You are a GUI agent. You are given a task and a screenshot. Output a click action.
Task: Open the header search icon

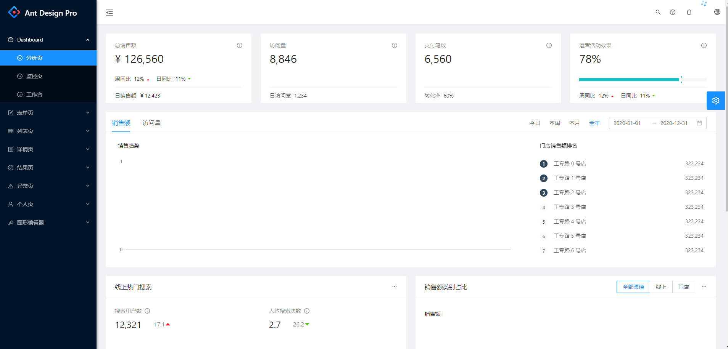[658, 12]
